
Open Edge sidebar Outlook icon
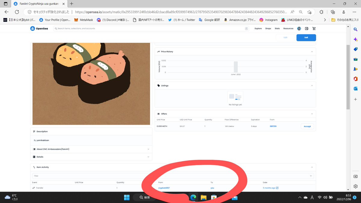coord(356,89)
